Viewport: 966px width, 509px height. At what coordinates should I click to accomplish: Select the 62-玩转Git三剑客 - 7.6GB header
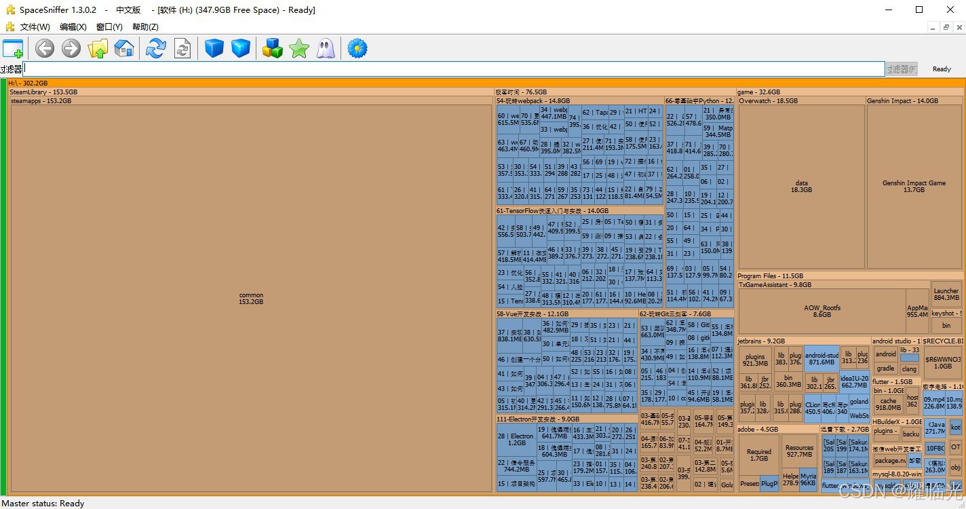(687, 314)
